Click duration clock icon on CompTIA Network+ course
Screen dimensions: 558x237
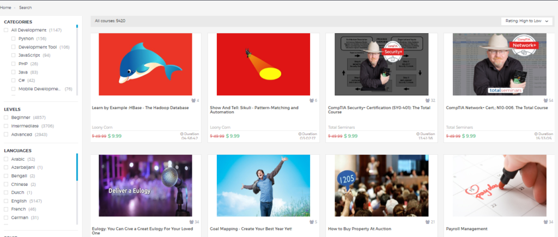(x=535, y=133)
